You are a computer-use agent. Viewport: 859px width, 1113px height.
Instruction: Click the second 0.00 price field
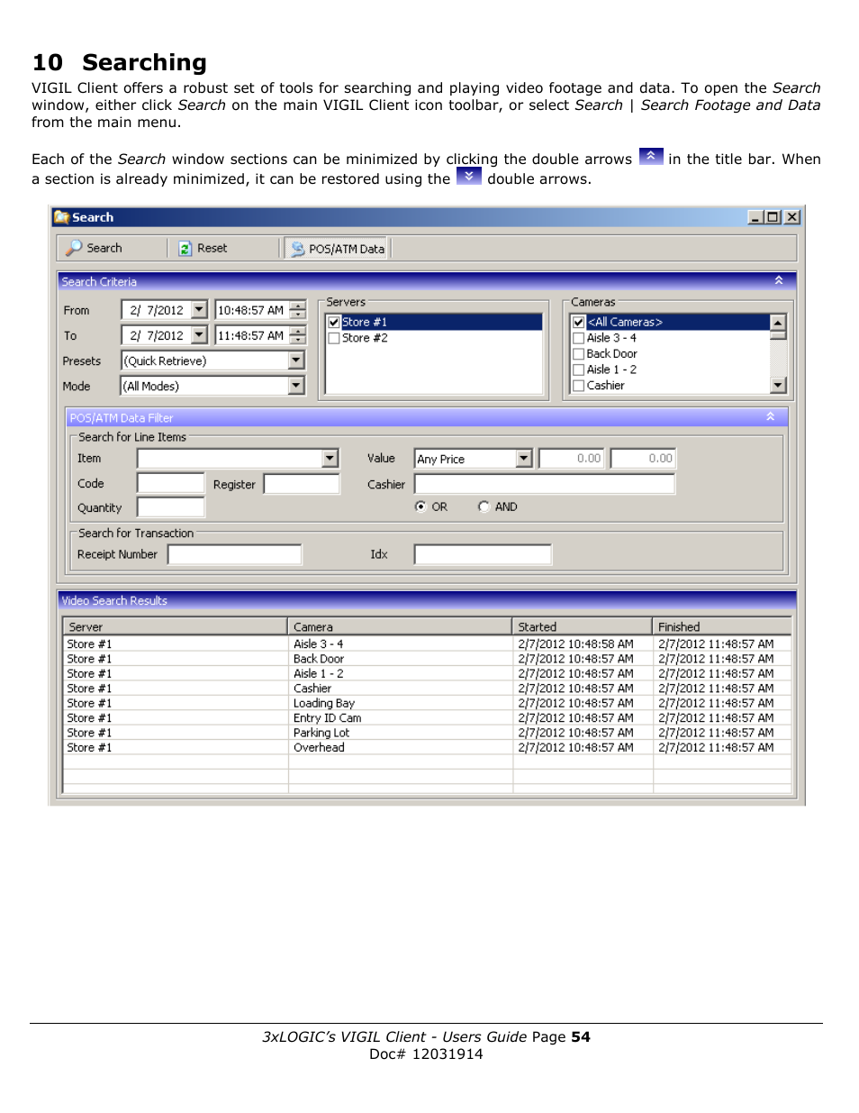tap(643, 459)
